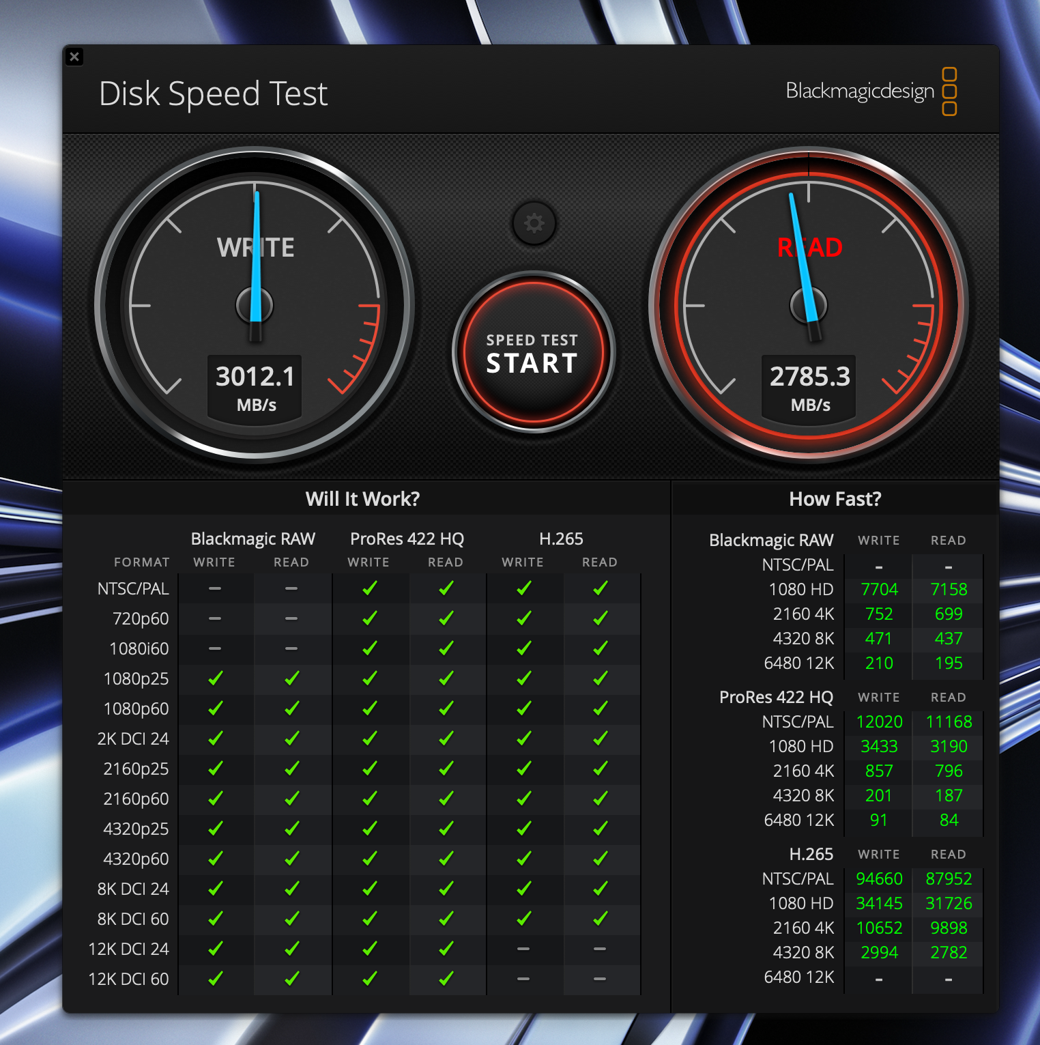Viewport: 1040px width, 1045px height.
Task: Click 12K DCI 60 Blackmagic RAW write checkmark
Action: tap(216, 979)
